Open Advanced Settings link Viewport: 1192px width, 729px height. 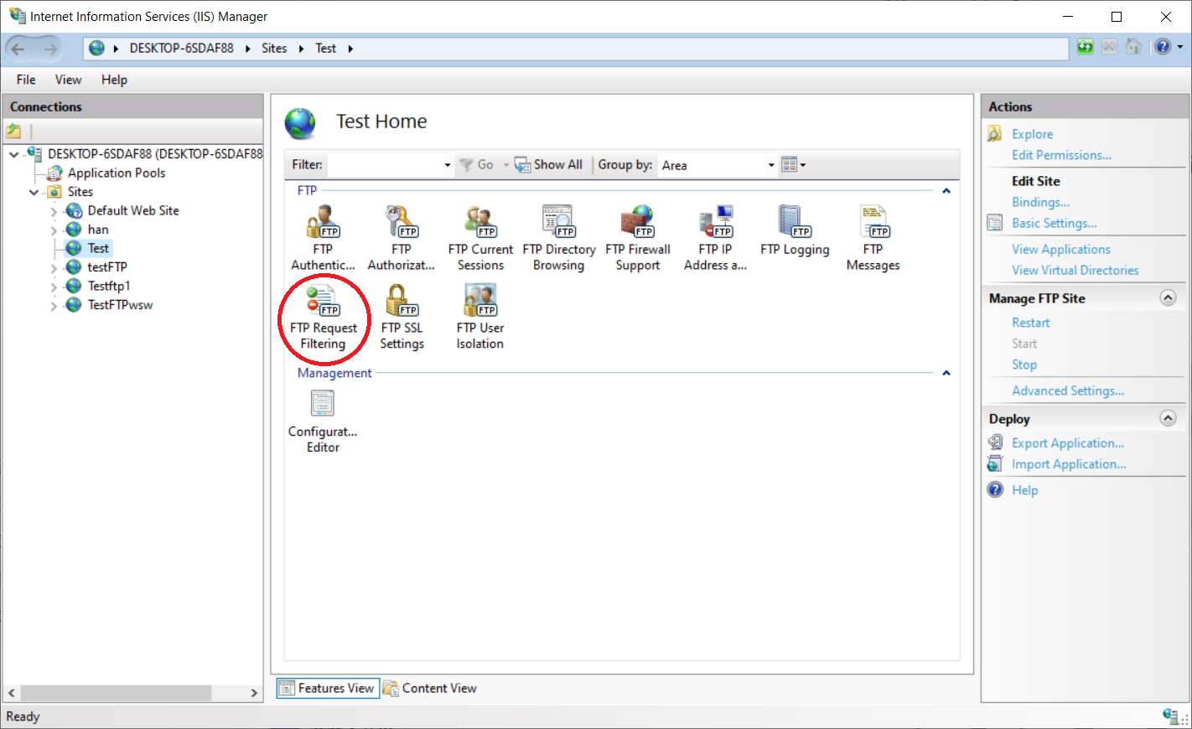[1067, 390]
